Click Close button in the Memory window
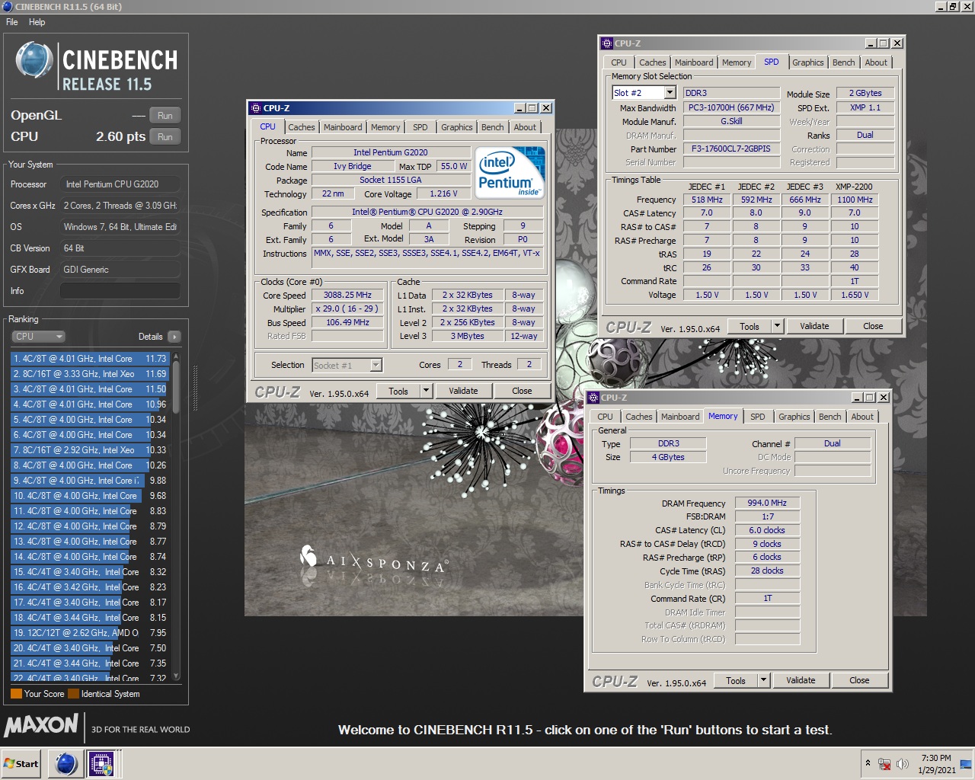 coord(859,681)
